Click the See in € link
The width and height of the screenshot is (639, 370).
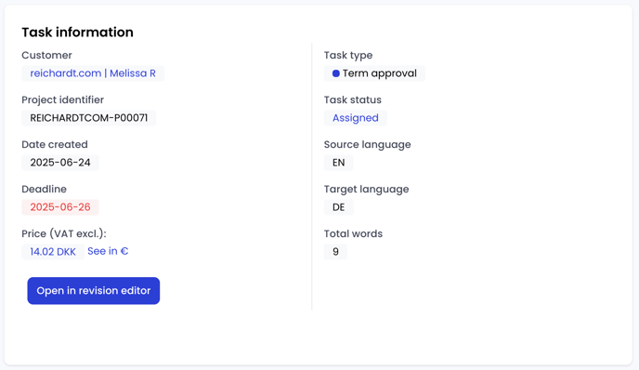pos(108,251)
